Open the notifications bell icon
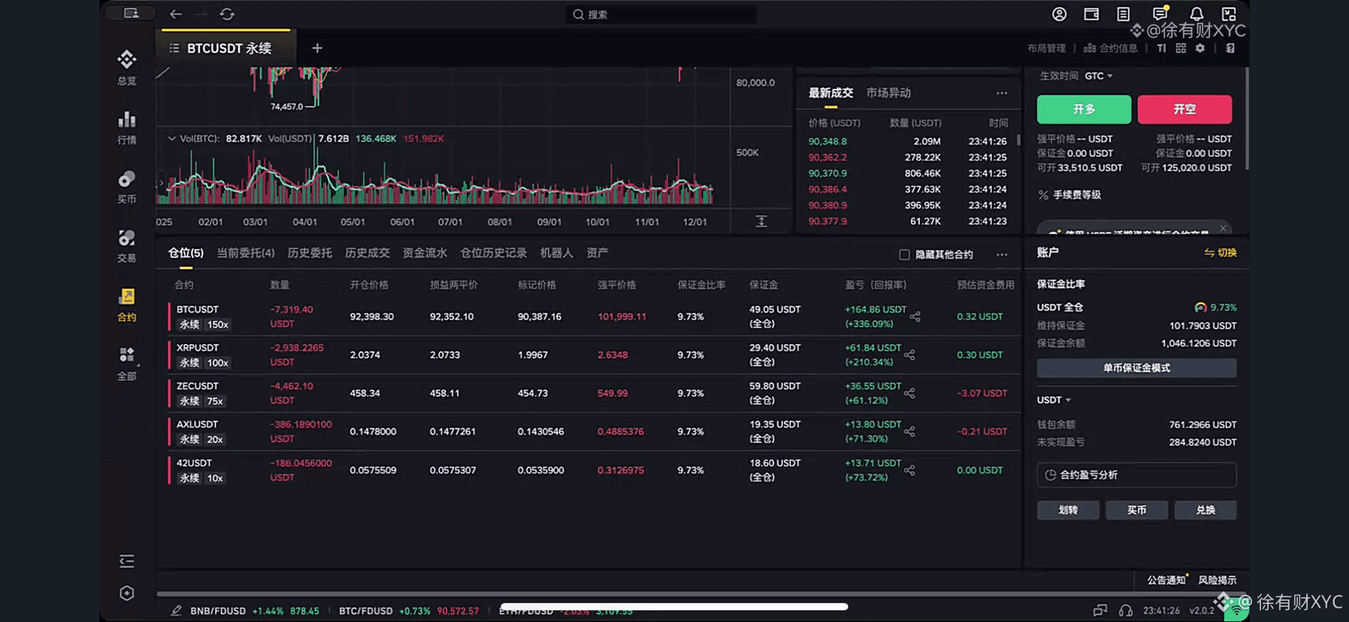The width and height of the screenshot is (1349, 622). (x=1196, y=14)
